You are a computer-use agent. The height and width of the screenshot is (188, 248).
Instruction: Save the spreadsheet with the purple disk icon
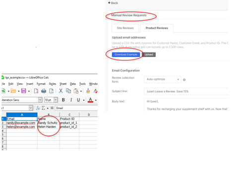tap(24, 91)
